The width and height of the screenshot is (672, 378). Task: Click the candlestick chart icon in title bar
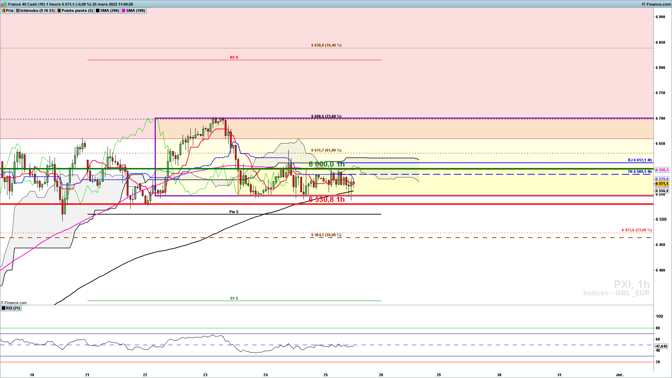[4, 4]
